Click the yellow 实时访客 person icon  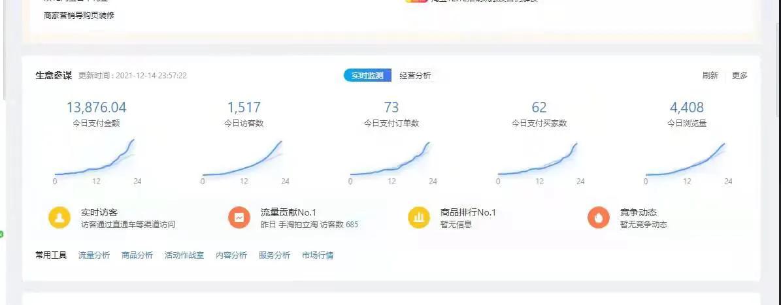(x=59, y=217)
